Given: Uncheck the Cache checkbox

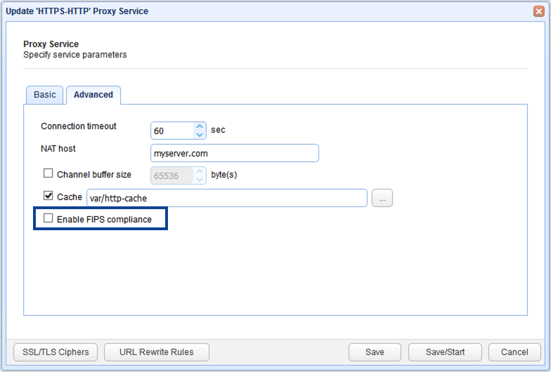Looking at the screenshot, I should click(x=48, y=196).
